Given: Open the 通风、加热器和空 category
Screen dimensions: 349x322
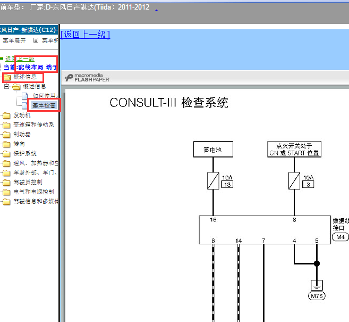Looking at the screenshot, I should (x=36, y=163).
